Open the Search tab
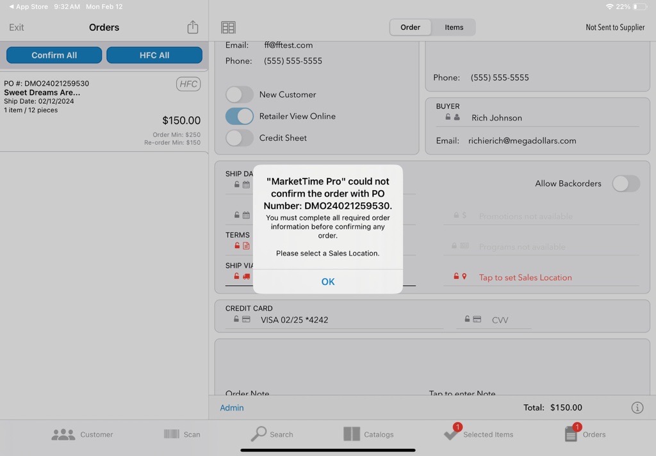Screen dimensions: 656x456 [x=272, y=434]
